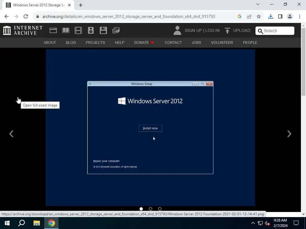Open File Explorer from taskbar
This screenshot has height=229, width=306.
36,223
